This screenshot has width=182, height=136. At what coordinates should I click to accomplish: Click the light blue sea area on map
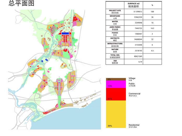(86, 117)
